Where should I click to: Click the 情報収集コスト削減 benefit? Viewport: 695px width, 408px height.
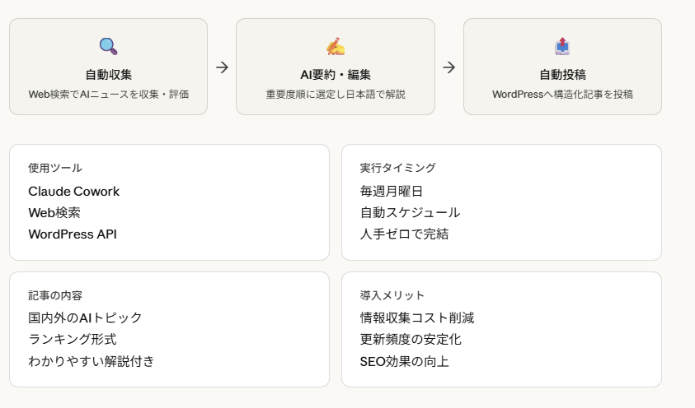click(417, 318)
